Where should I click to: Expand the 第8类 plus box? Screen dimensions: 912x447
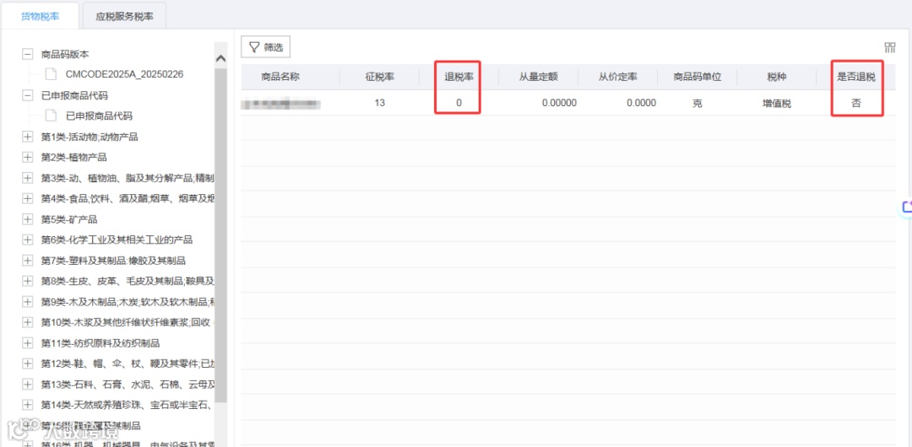click(x=27, y=282)
